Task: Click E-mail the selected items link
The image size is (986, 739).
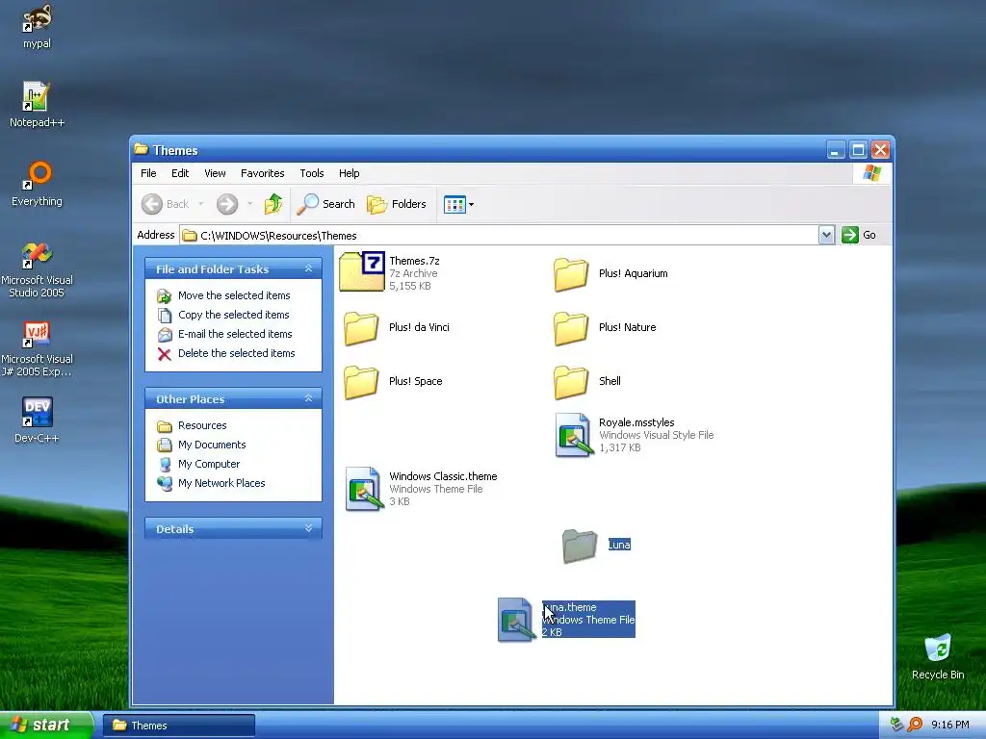Action: 235,334
